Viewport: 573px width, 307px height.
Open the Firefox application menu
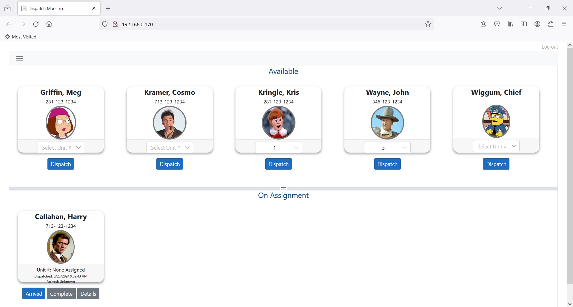(x=564, y=24)
